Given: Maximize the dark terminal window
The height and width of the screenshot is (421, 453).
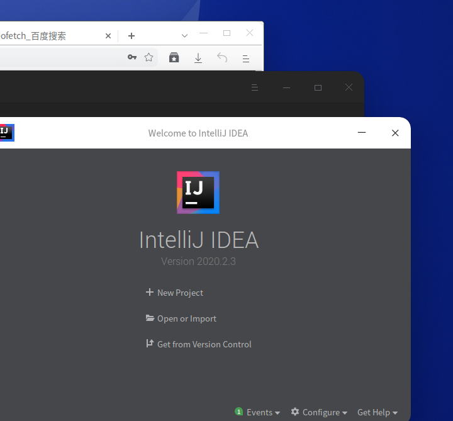Looking at the screenshot, I should (x=318, y=87).
